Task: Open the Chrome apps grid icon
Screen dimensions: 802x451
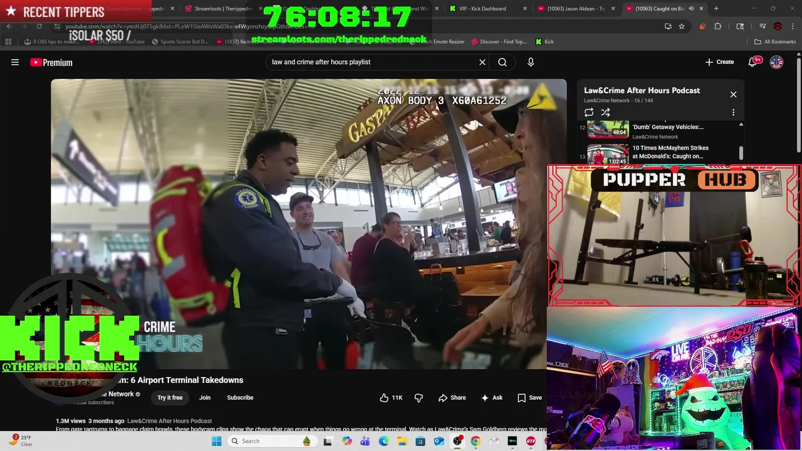Action: click(8, 42)
